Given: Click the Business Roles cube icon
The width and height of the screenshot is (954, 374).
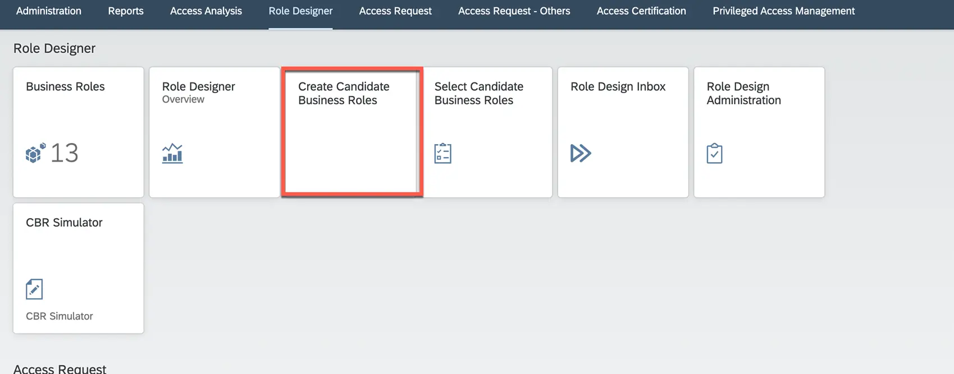Looking at the screenshot, I should pyautogui.click(x=35, y=153).
